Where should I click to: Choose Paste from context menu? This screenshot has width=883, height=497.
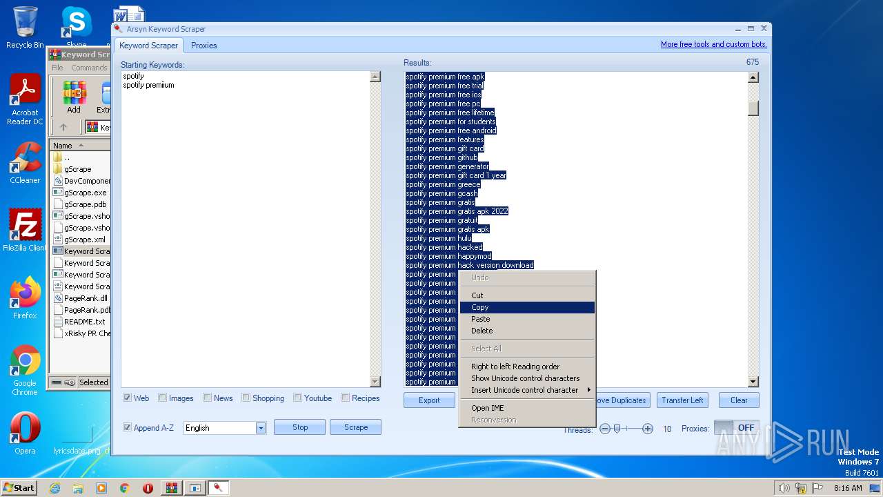coord(528,319)
